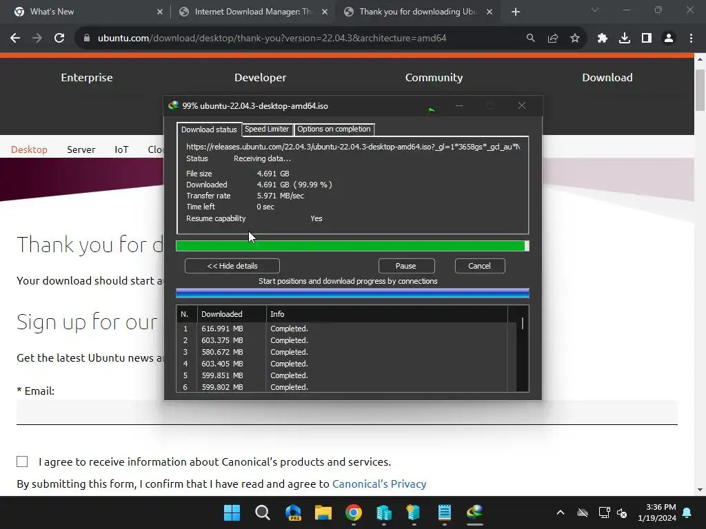Viewport: 706px width, 529px height.
Task: Select the Download status tab
Action: click(209, 129)
